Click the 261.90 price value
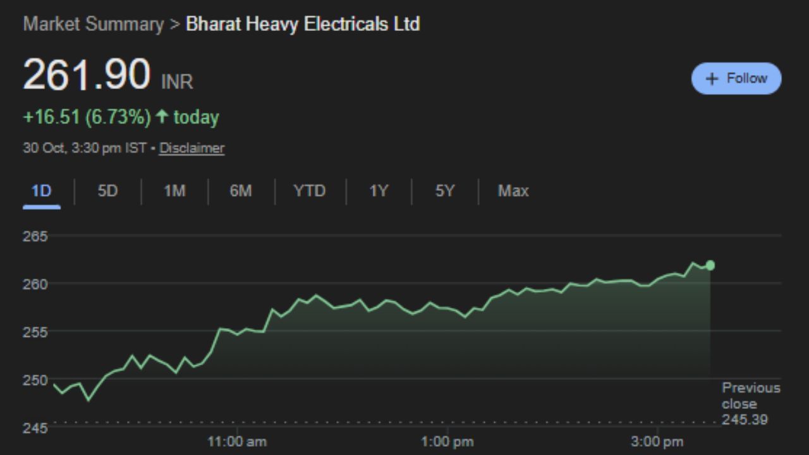Image resolution: width=809 pixels, height=455 pixels. (x=87, y=75)
